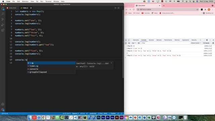
Task: Expand the Map(5) console entry
Action: (127, 55)
